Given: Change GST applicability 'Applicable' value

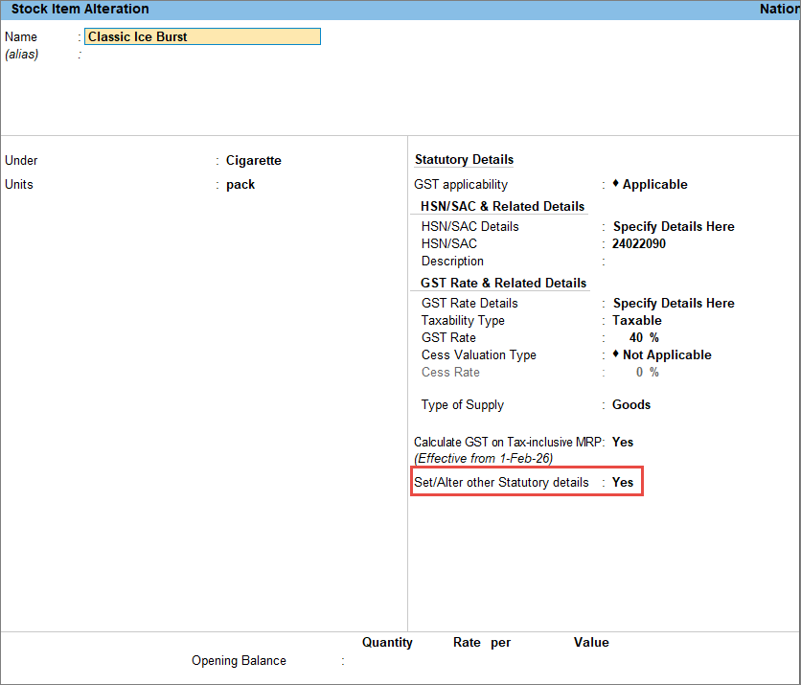Looking at the screenshot, I should (654, 184).
